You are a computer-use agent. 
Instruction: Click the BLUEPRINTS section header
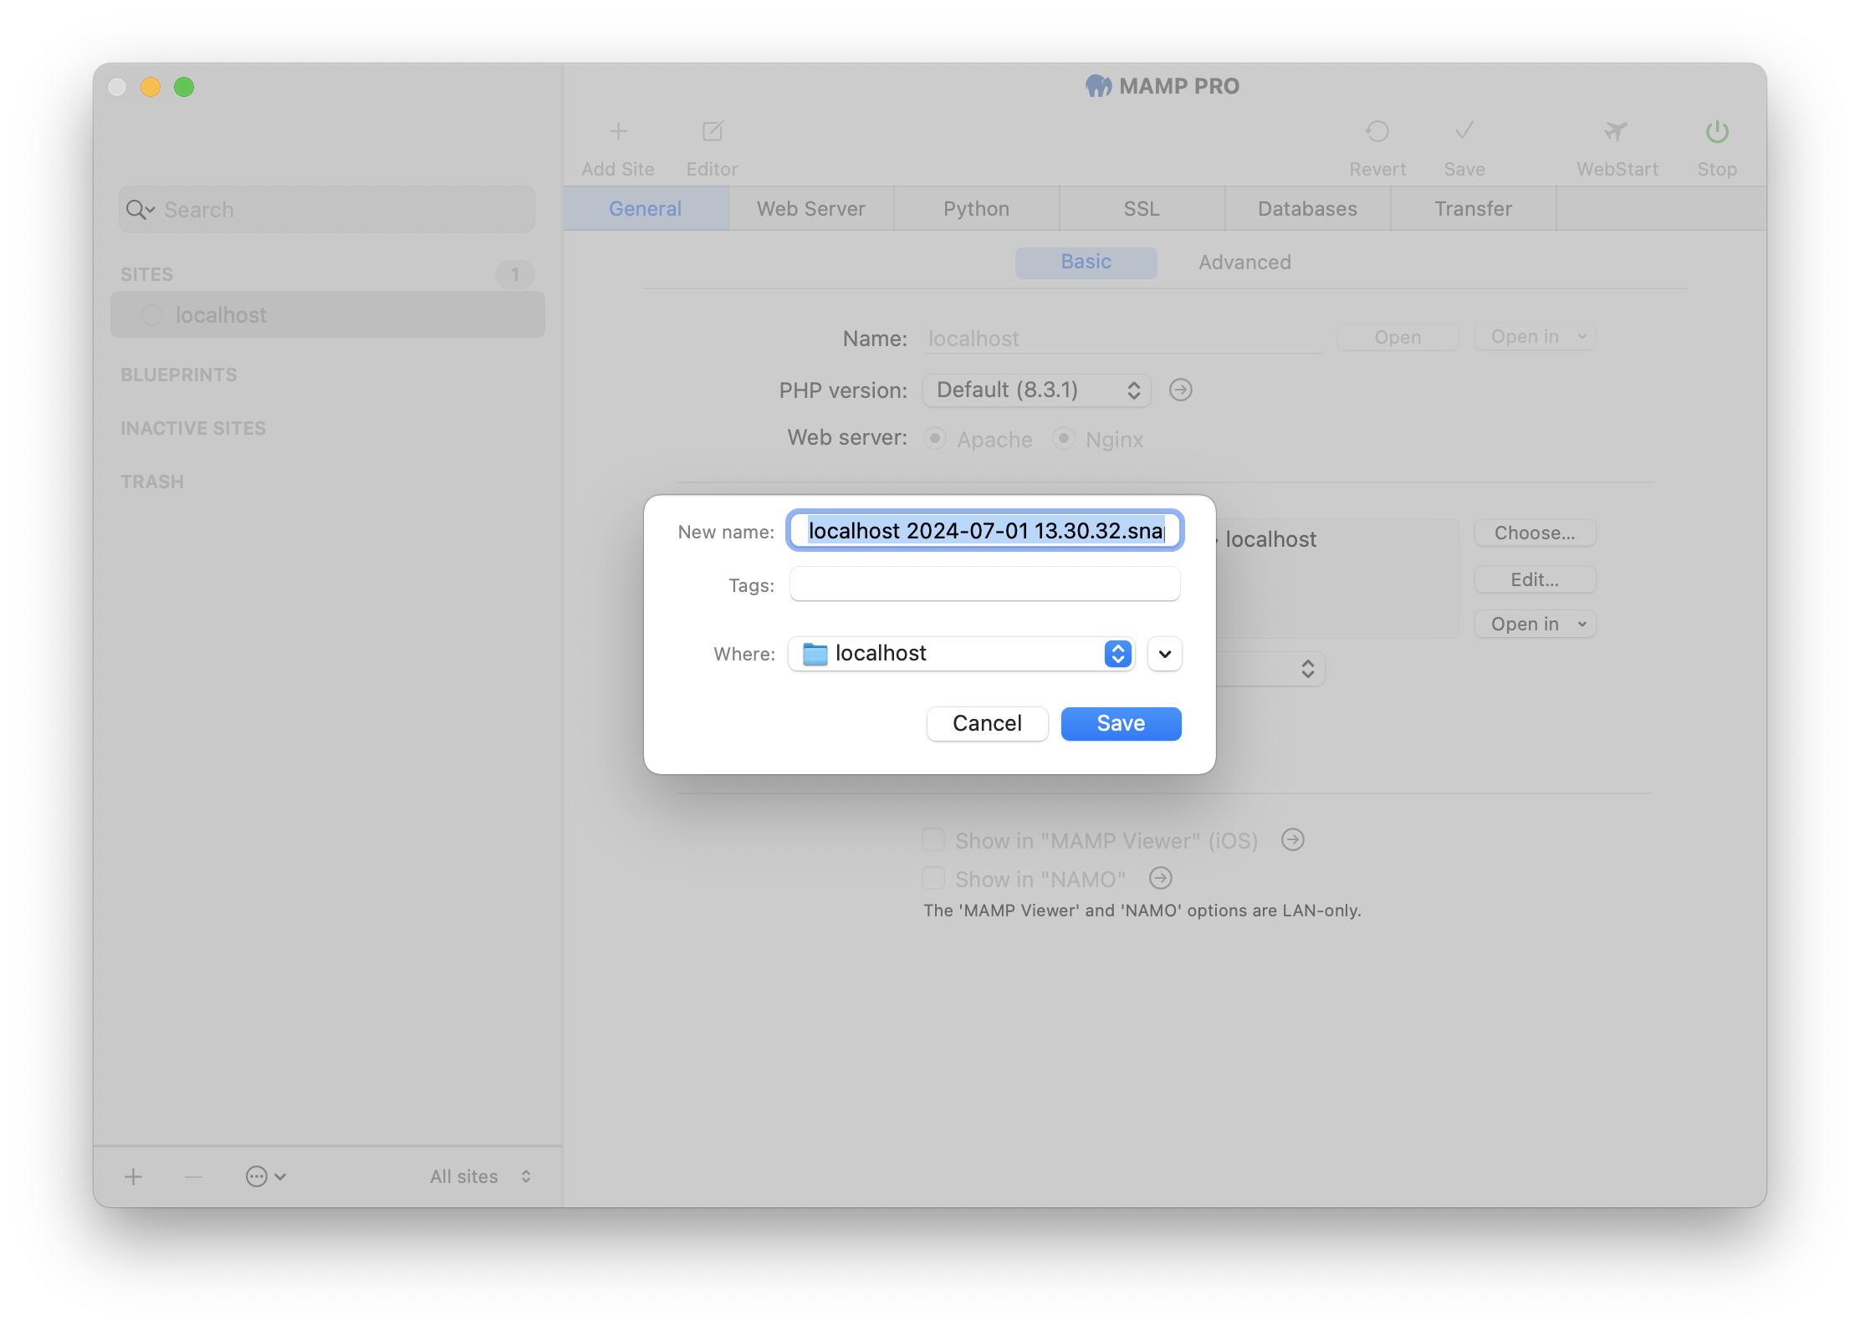pyautogui.click(x=179, y=375)
